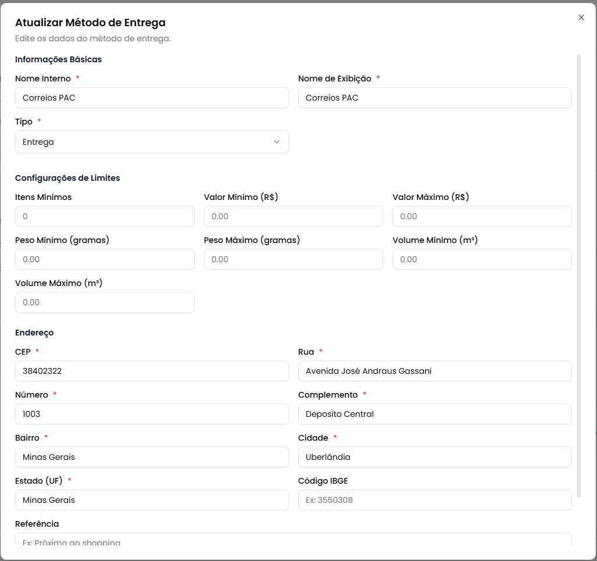Viewport: 597px width, 561px height.
Task: Click the dialog's vertical scrollbar
Action: [578, 273]
